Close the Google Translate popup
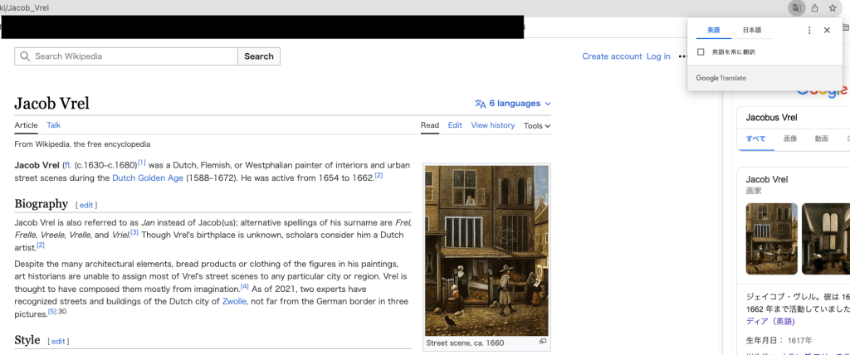The image size is (850, 355). pyautogui.click(x=827, y=31)
